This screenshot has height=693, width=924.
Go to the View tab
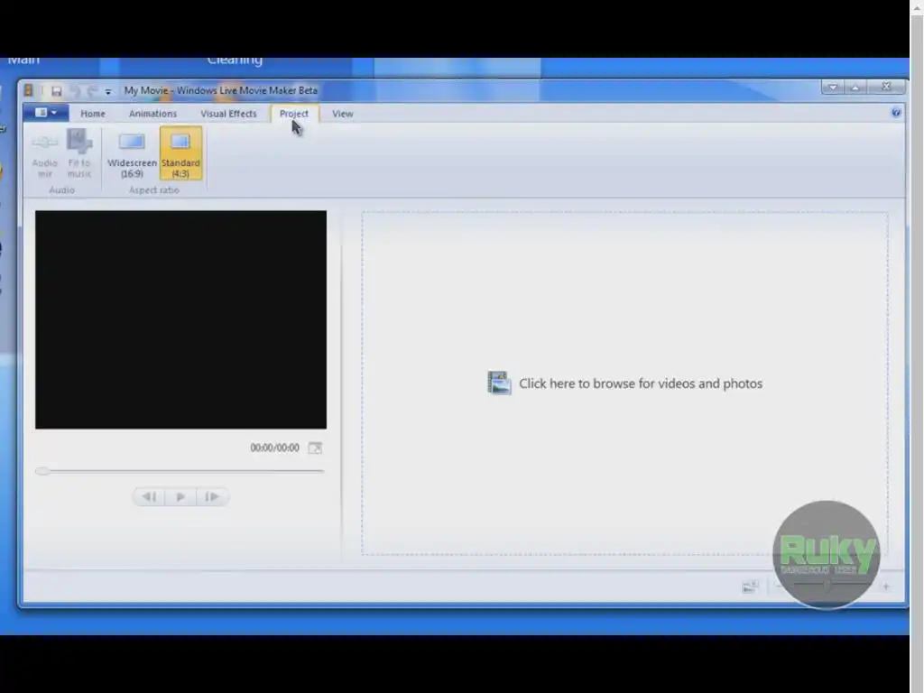tap(342, 114)
